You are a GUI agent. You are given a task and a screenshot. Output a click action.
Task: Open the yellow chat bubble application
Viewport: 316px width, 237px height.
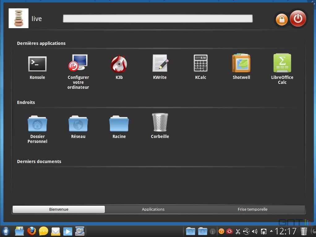click(44, 231)
